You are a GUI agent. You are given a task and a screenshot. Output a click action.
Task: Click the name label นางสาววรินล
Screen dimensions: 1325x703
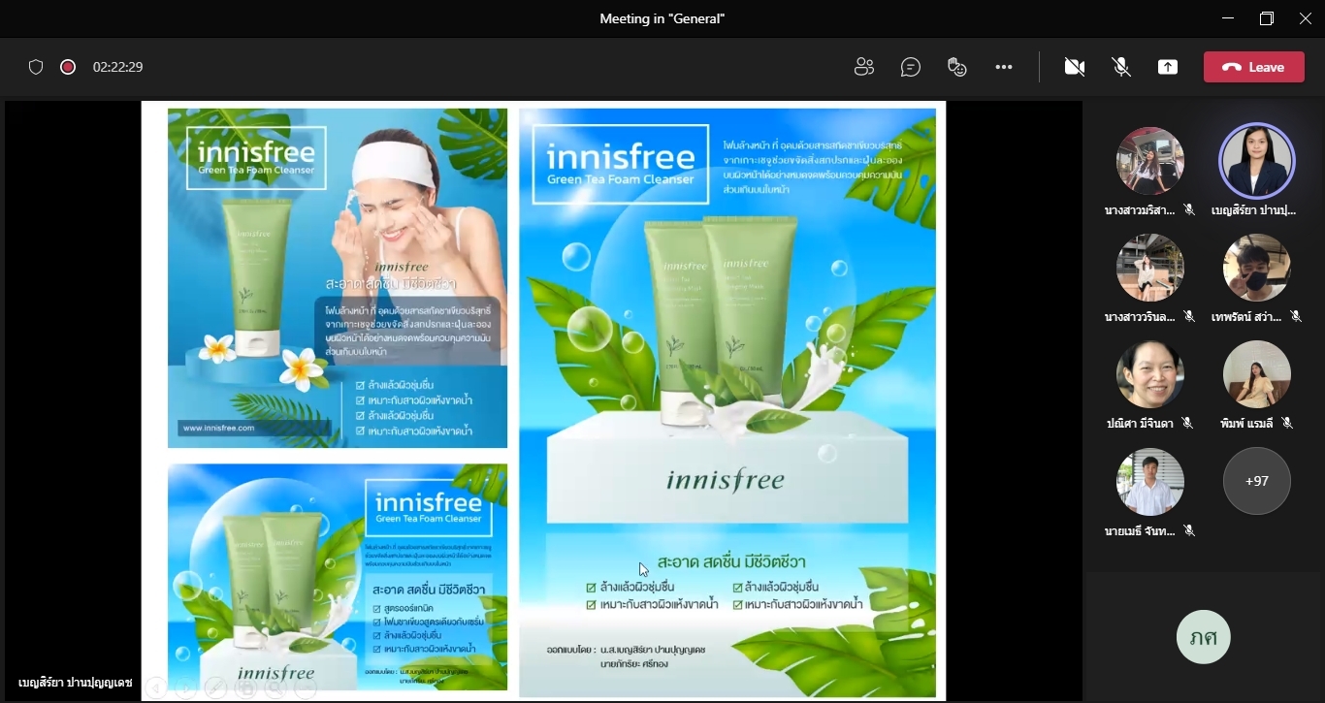coord(1140,317)
